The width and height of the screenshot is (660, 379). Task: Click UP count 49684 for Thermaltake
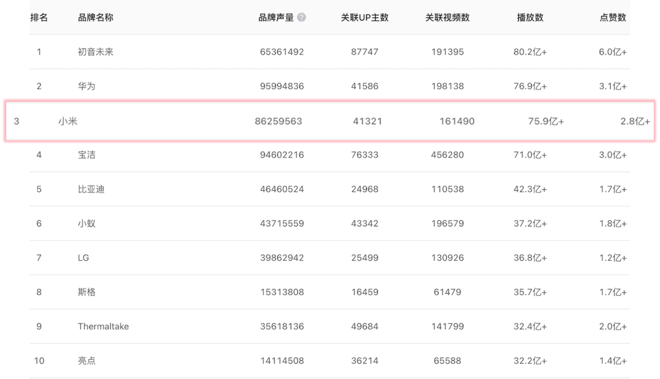(x=365, y=327)
